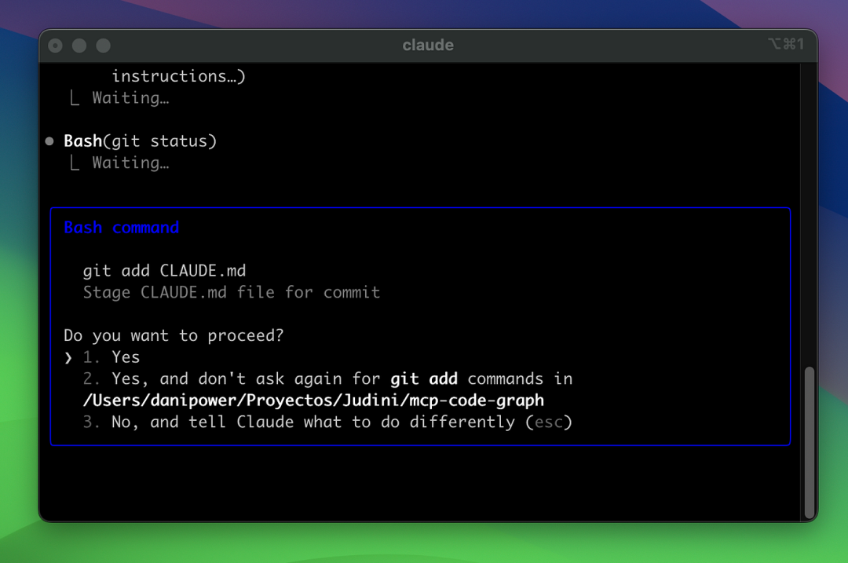The width and height of the screenshot is (848, 563).
Task: Click the bullet beside Bash(git status)
Action: pos(49,141)
